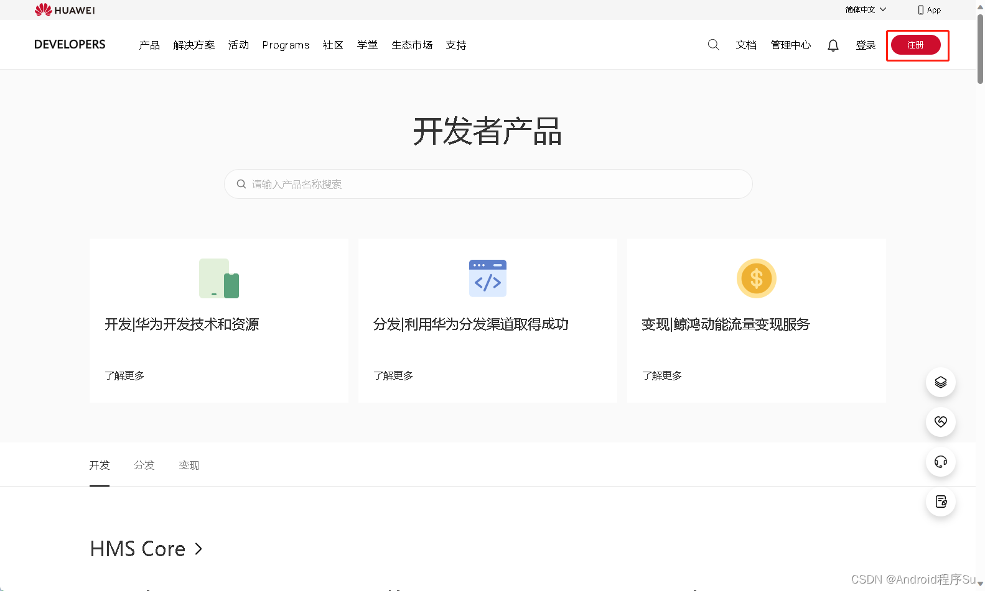Screen dimensions: 985x591
Task: Open the header search magnifier icon
Action: pos(714,45)
